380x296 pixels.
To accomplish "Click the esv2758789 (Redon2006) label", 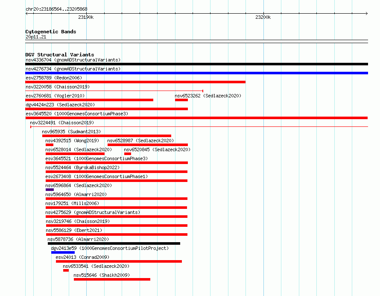I will click(54, 78).
